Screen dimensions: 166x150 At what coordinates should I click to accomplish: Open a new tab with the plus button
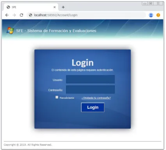[x=63, y=7]
